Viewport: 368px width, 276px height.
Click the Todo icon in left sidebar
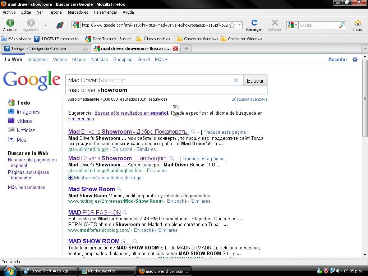11,102
